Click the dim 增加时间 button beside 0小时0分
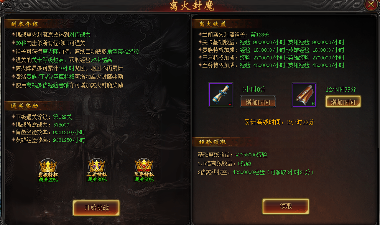380x225 pixels. coord(258,102)
